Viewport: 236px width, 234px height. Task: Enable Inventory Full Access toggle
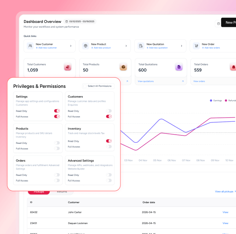[x=109, y=147]
